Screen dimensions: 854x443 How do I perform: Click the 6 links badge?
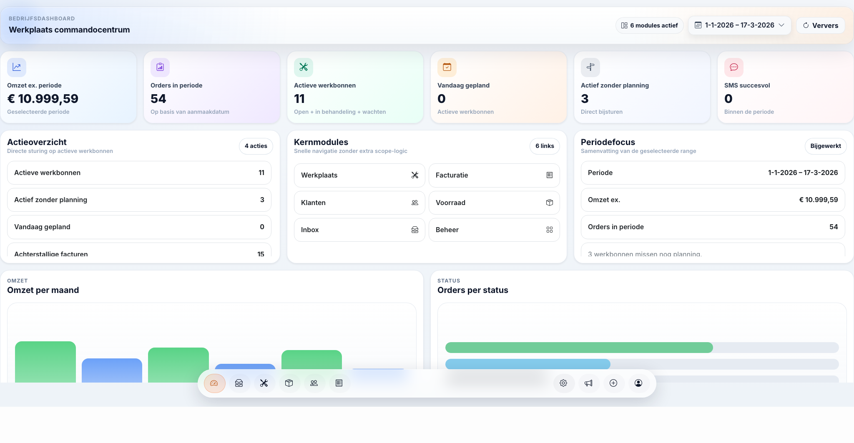point(545,146)
